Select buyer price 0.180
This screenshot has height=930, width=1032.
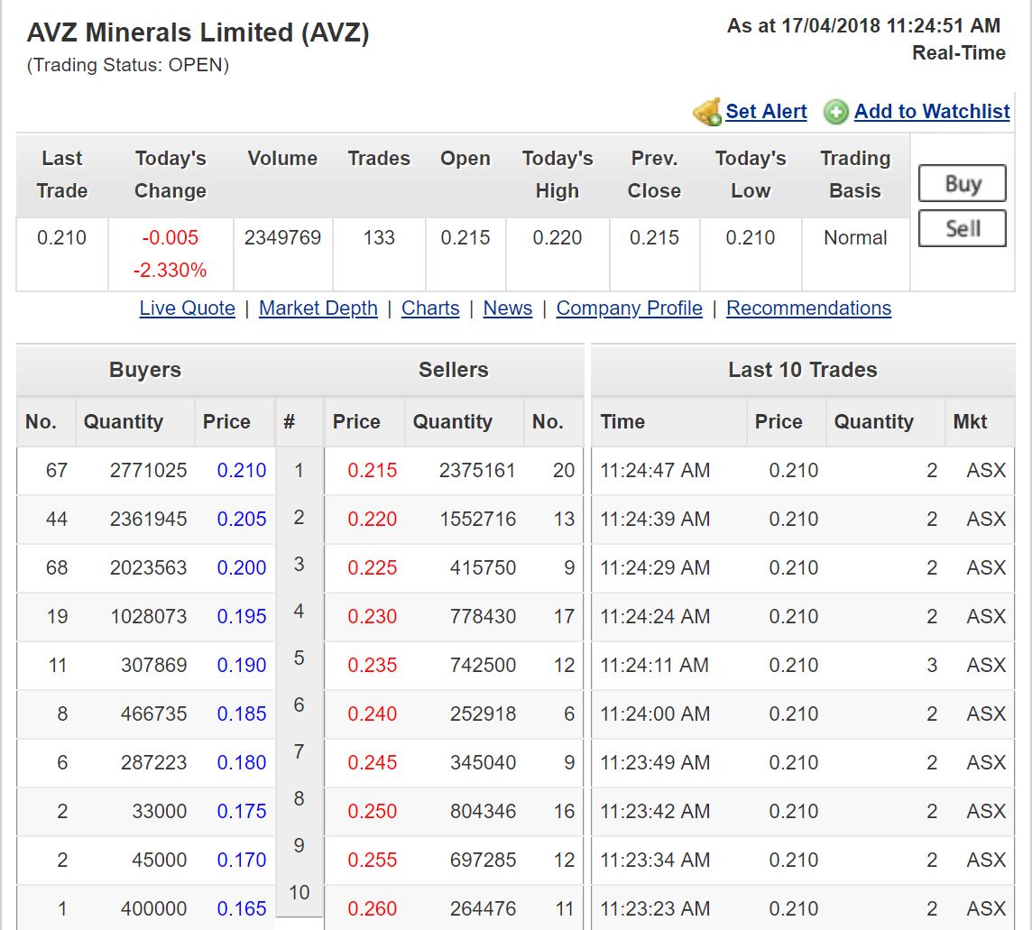tap(242, 763)
